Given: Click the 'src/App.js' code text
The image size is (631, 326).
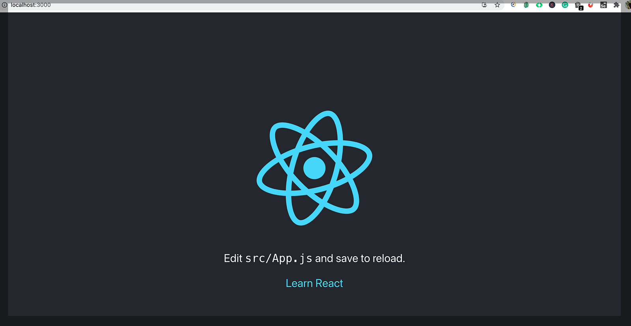Looking at the screenshot, I should 279,259.
